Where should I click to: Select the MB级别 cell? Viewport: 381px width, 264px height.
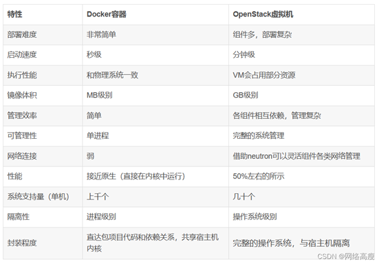coord(155,96)
